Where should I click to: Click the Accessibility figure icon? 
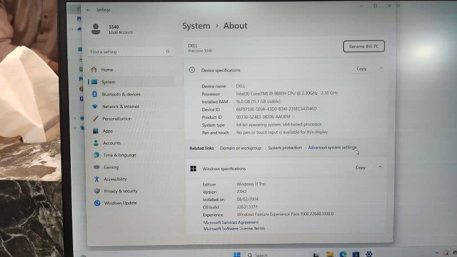(x=97, y=179)
